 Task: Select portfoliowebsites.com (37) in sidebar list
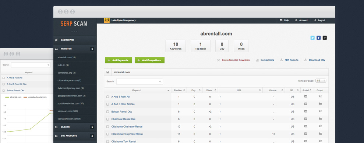click(x=71, y=103)
